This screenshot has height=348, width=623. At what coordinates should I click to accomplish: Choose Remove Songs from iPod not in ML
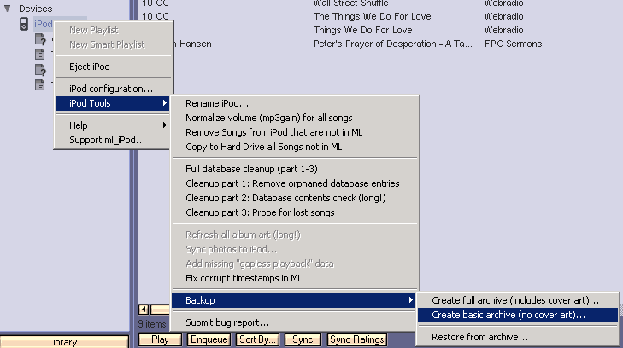pos(295,132)
